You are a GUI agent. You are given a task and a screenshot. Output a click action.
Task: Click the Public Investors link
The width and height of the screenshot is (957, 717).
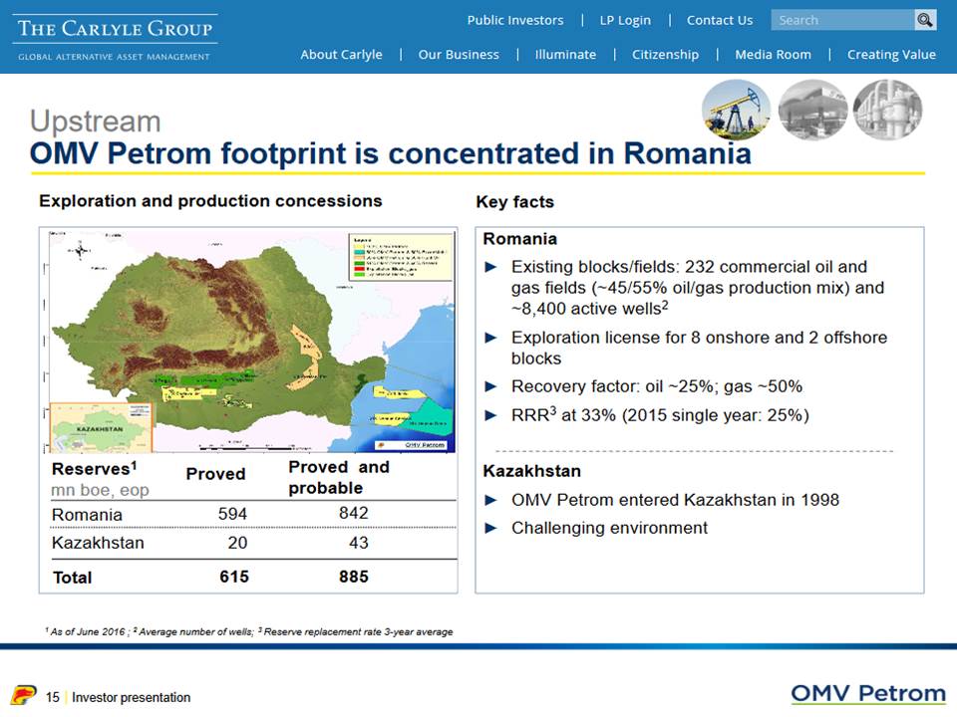(515, 19)
